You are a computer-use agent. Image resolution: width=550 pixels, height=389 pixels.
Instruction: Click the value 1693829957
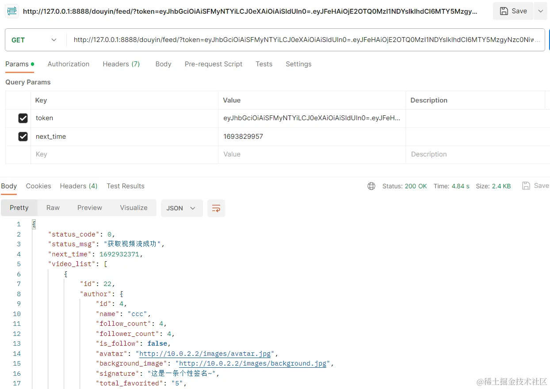click(243, 137)
